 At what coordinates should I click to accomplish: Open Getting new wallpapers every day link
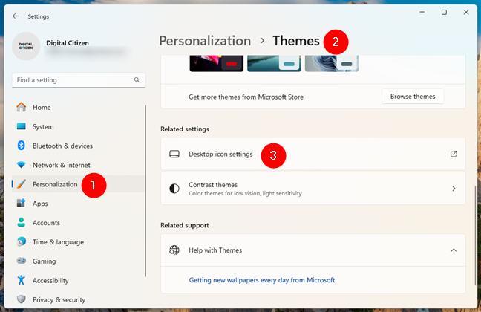262,280
